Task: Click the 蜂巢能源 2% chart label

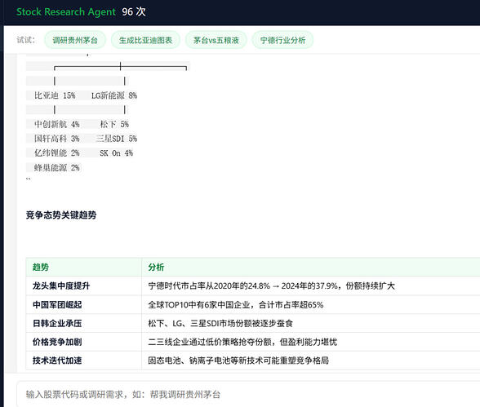Action: point(56,167)
